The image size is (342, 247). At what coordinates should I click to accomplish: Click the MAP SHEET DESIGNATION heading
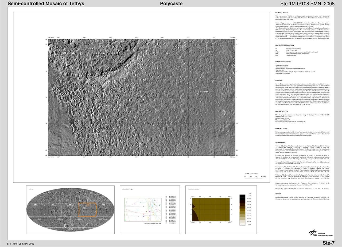point(284,45)
